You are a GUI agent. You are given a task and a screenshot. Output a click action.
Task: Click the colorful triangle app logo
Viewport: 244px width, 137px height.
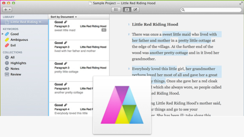pyautogui.click(x=122, y=105)
